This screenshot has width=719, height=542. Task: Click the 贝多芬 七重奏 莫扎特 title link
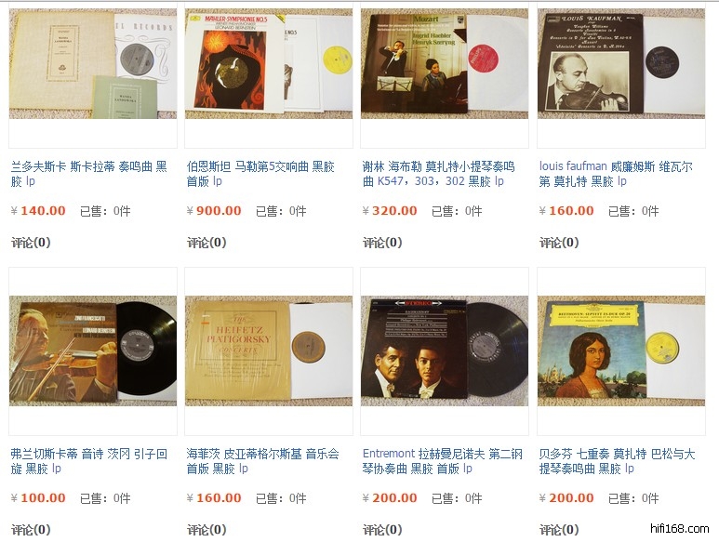click(x=618, y=461)
